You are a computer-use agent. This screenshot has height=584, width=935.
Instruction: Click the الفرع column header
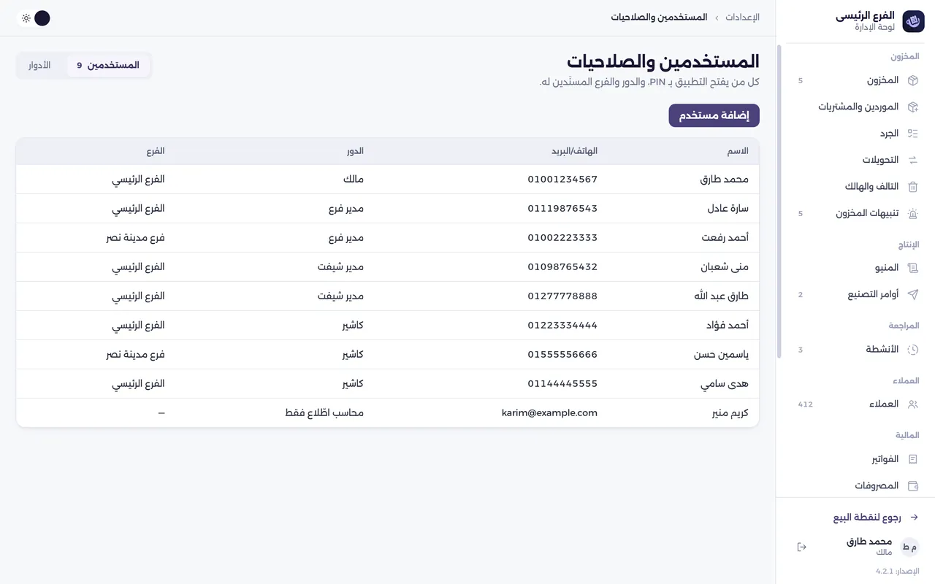[156, 151]
